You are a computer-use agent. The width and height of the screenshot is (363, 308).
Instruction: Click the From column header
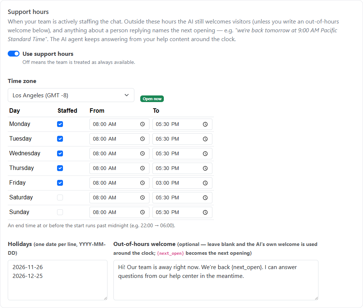[x=97, y=110]
